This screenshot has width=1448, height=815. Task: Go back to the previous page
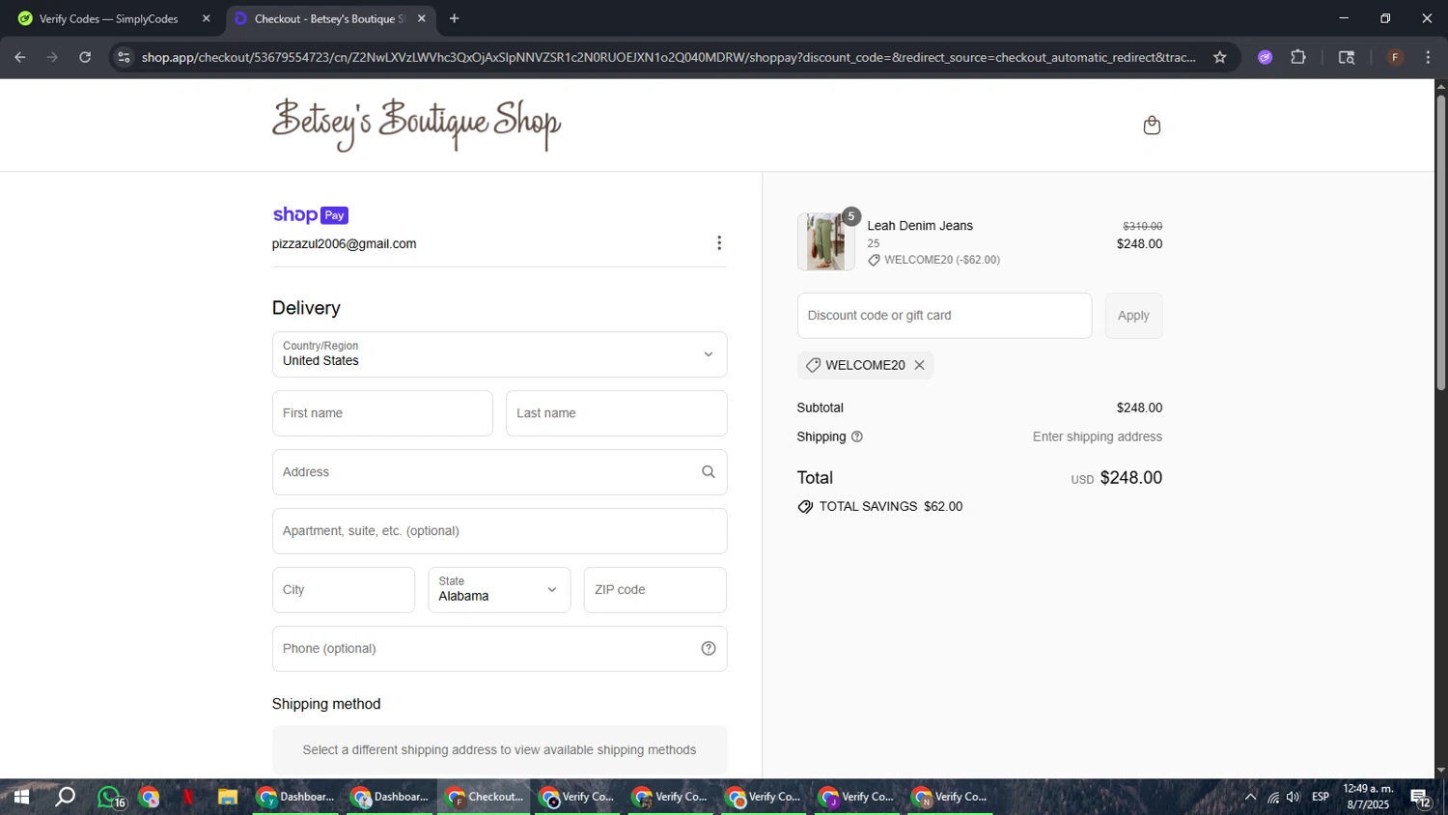tap(20, 57)
